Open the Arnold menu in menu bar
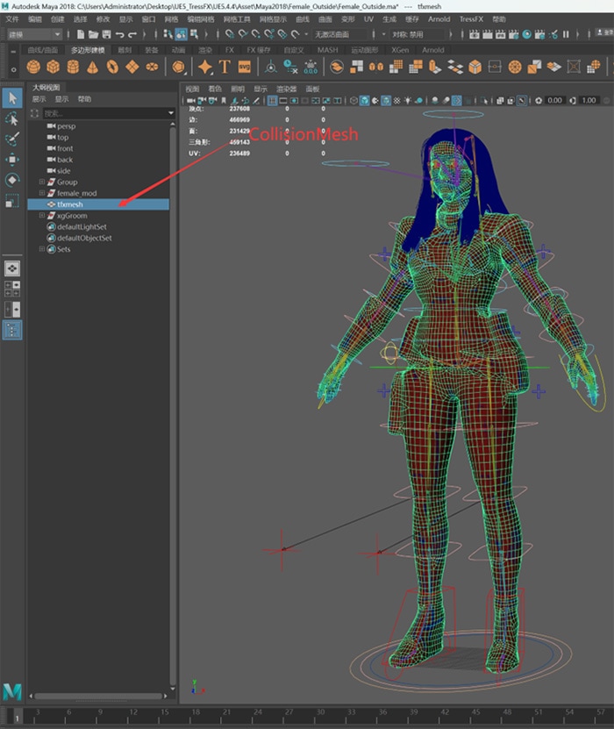Screen dimensions: 614x729 pos(439,18)
